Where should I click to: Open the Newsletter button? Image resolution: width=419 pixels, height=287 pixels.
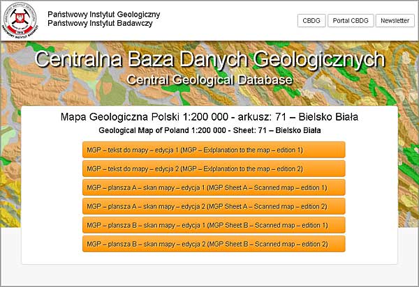(395, 20)
